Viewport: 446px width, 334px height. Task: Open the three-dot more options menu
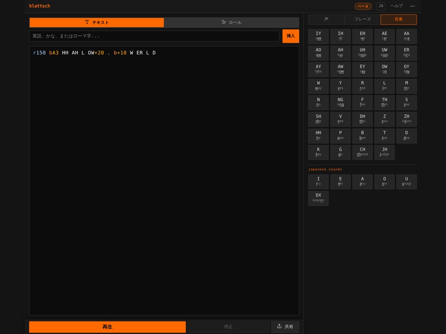pyautogui.click(x=412, y=6)
